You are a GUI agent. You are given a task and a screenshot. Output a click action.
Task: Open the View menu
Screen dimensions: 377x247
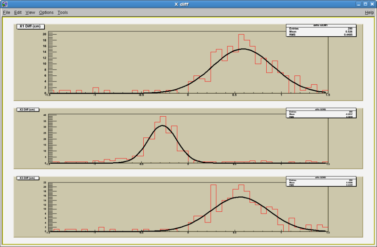tap(30, 13)
